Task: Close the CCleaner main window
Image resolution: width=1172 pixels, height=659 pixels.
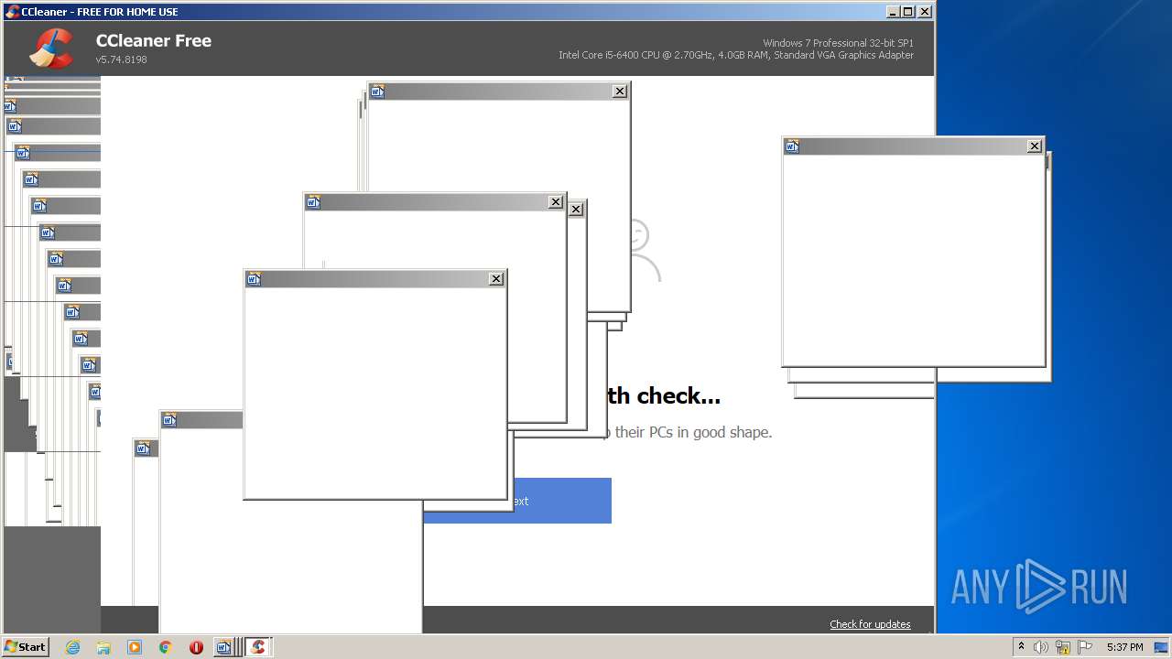Action: 924,12
